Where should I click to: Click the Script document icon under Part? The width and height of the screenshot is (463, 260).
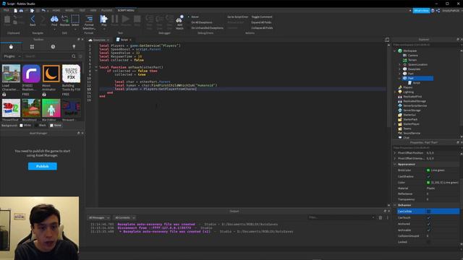coord(410,83)
